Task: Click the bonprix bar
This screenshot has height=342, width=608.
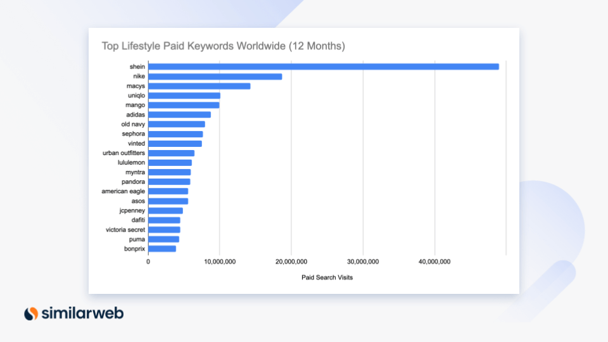Action: 162,249
